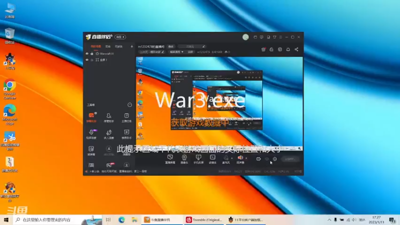Expand microphone options arrow

[x=232, y=158]
